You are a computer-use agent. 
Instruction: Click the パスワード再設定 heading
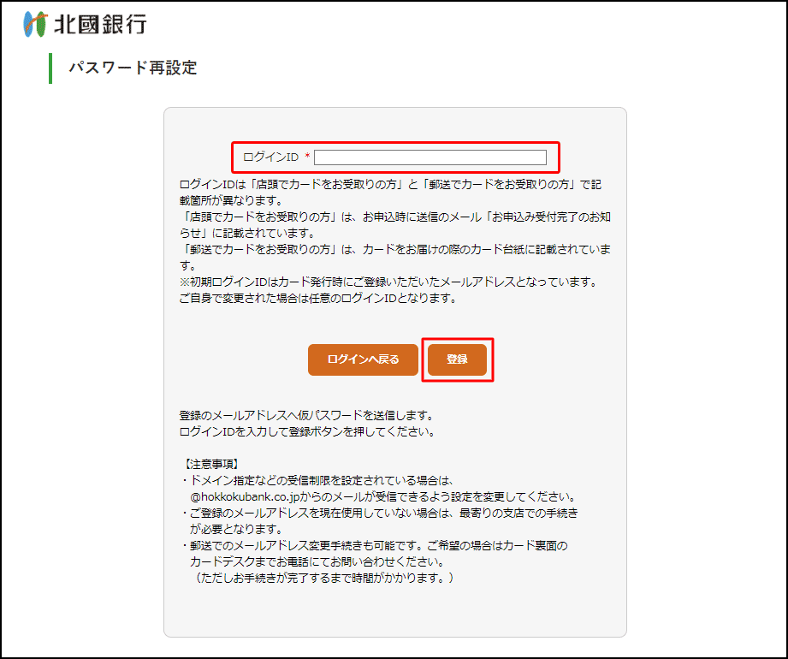(133, 68)
